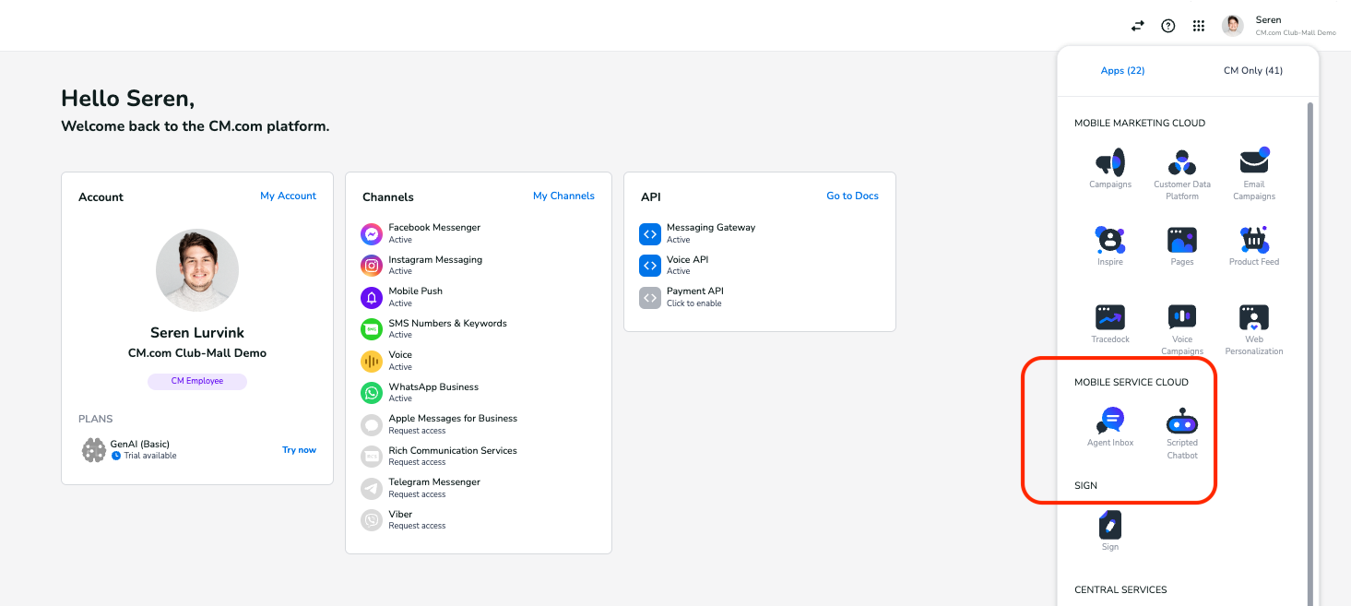
Task: Open Agent Inbox under Mobile Service Cloud
Action: pyautogui.click(x=1109, y=422)
